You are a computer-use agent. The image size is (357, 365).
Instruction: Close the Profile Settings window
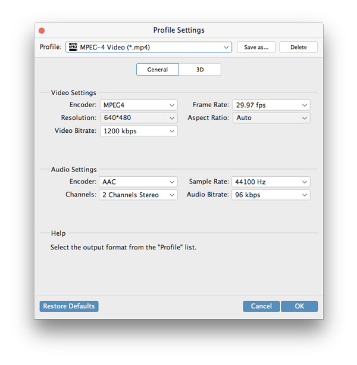coord(41,30)
